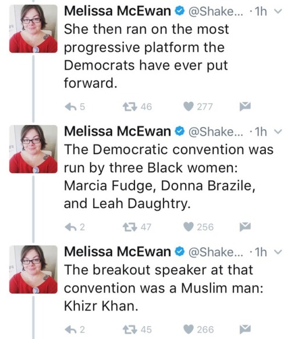View Melissa McEwan's avatar on first tweet
This screenshot has width=291, height=339.
[x=33, y=29]
